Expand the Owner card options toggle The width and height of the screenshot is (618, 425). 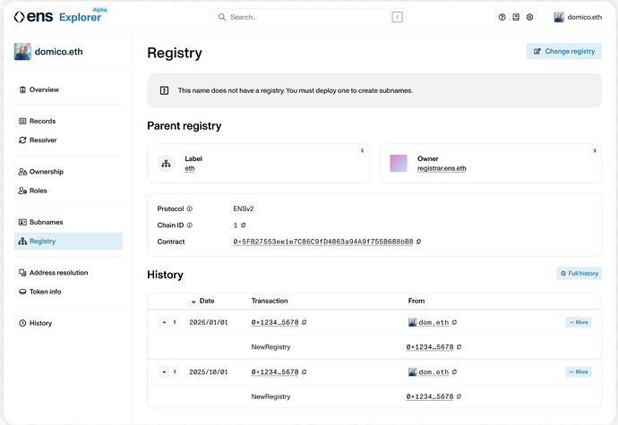[x=595, y=150]
